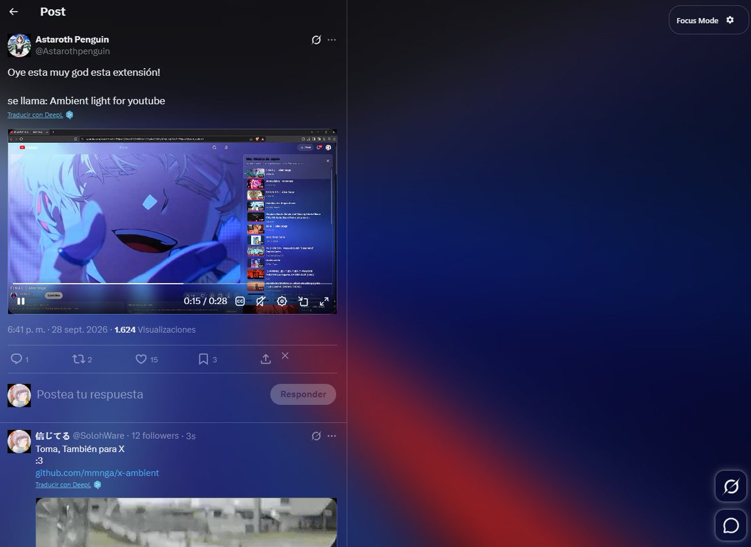Open more options on SolohWare's reply
Viewport: 751px width, 547px height.
click(x=332, y=436)
